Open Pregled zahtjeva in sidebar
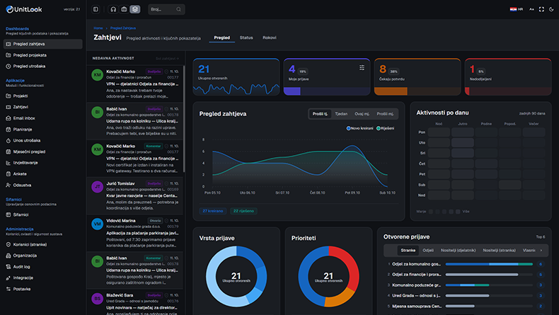Image resolution: width=559 pixels, height=315 pixels. 42,44
